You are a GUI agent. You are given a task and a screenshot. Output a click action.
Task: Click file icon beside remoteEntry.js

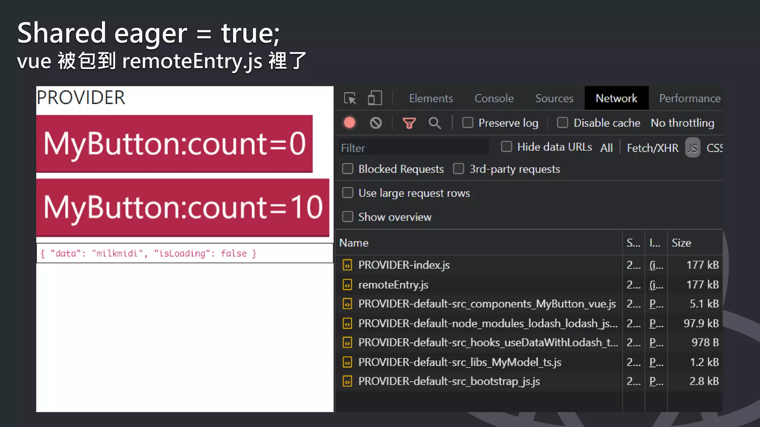(x=347, y=285)
